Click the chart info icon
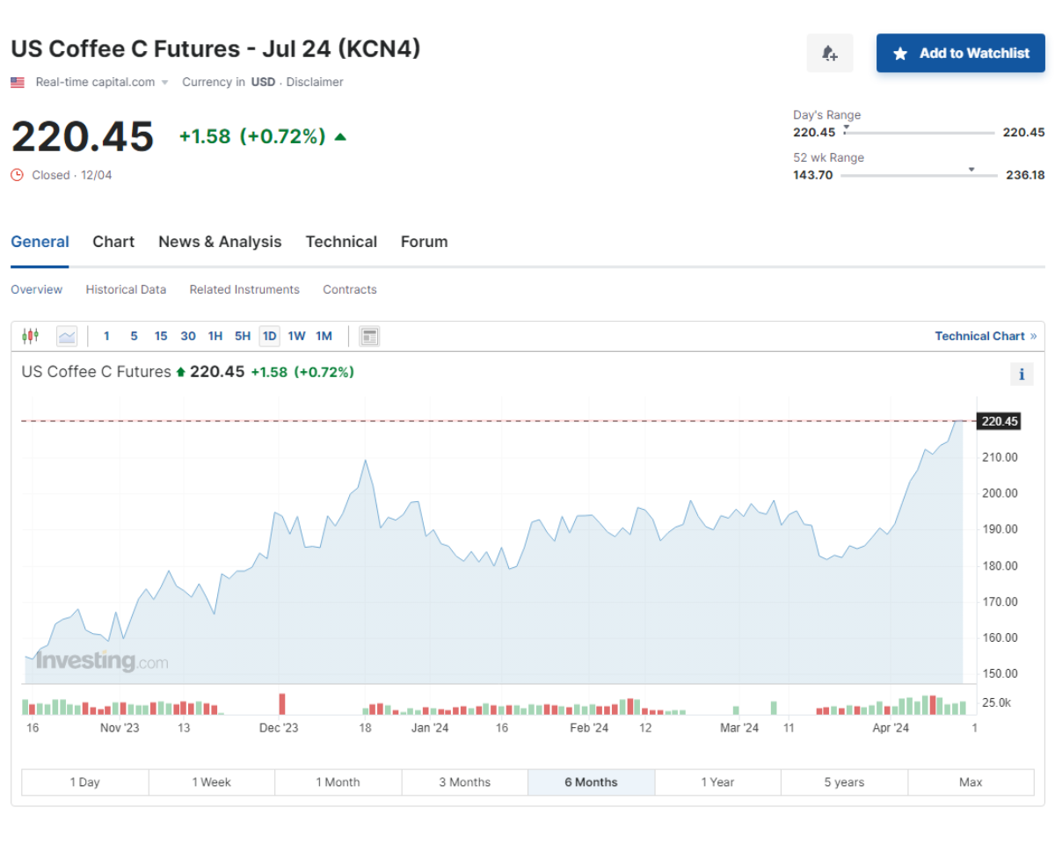1055x844 pixels. (x=1022, y=375)
